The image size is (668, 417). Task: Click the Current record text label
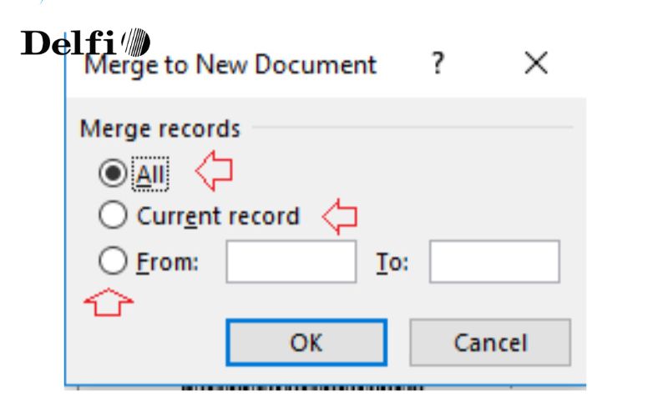pyautogui.click(x=218, y=217)
